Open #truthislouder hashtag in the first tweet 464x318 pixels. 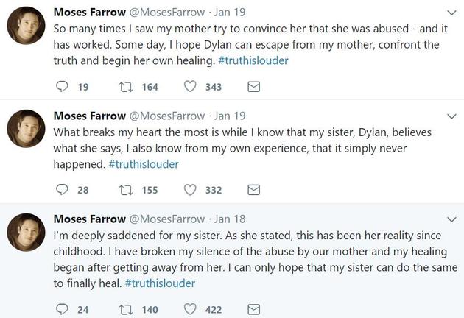click(x=254, y=60)
